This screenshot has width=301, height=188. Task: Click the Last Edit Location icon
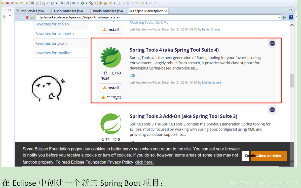[137, 3]
